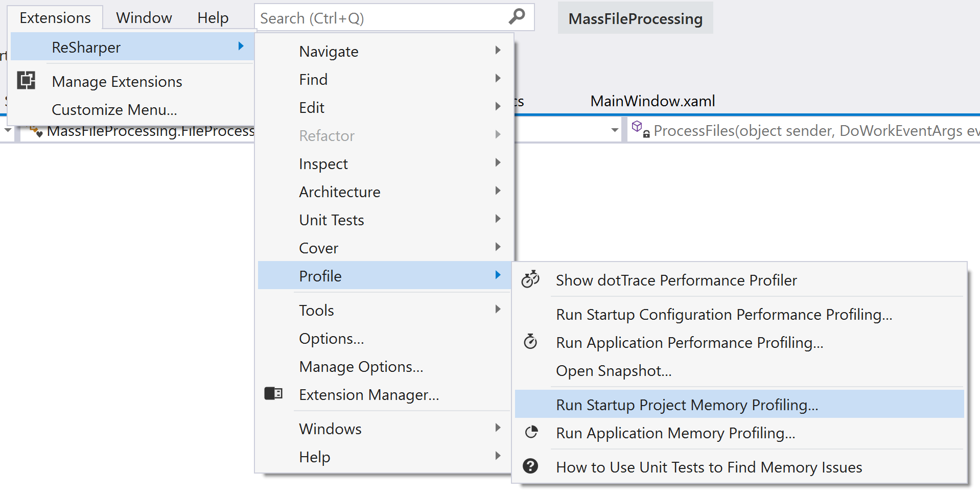Click the search magnifier icon
The height and width of the screenshot is (496, 980).
point(517,17)
